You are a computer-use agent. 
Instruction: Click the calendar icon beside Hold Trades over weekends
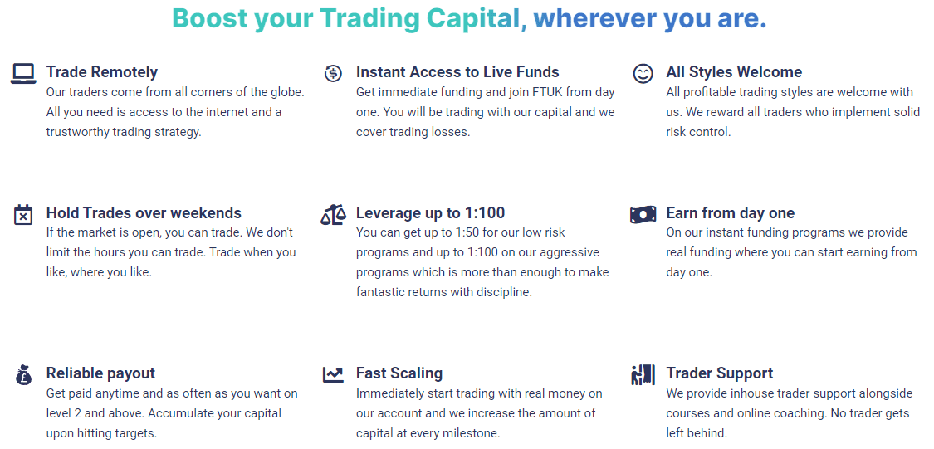tap(22, 214)
